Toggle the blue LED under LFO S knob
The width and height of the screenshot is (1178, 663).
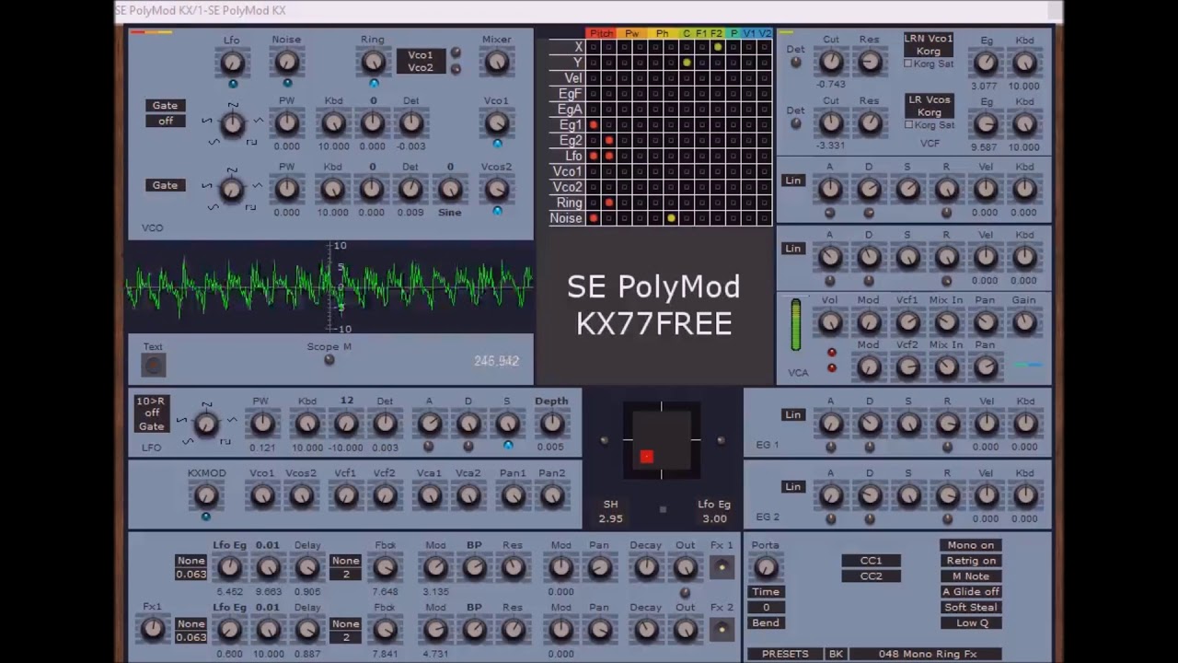pyautogui.click(x=508, y=446)
